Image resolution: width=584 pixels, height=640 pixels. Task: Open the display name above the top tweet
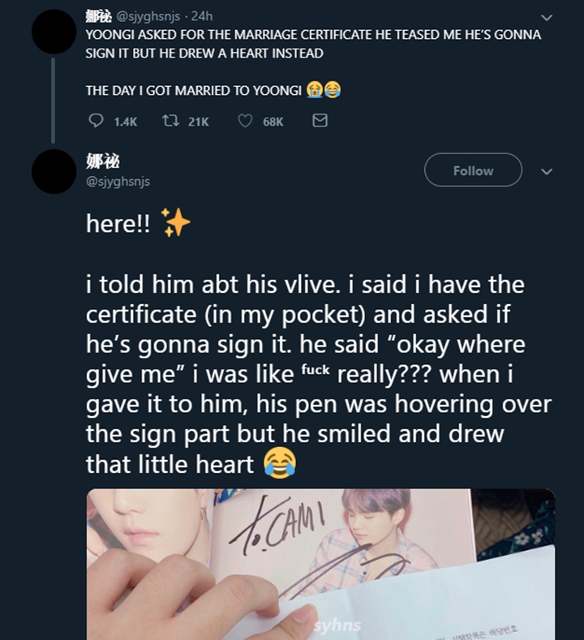coord(98,16)
